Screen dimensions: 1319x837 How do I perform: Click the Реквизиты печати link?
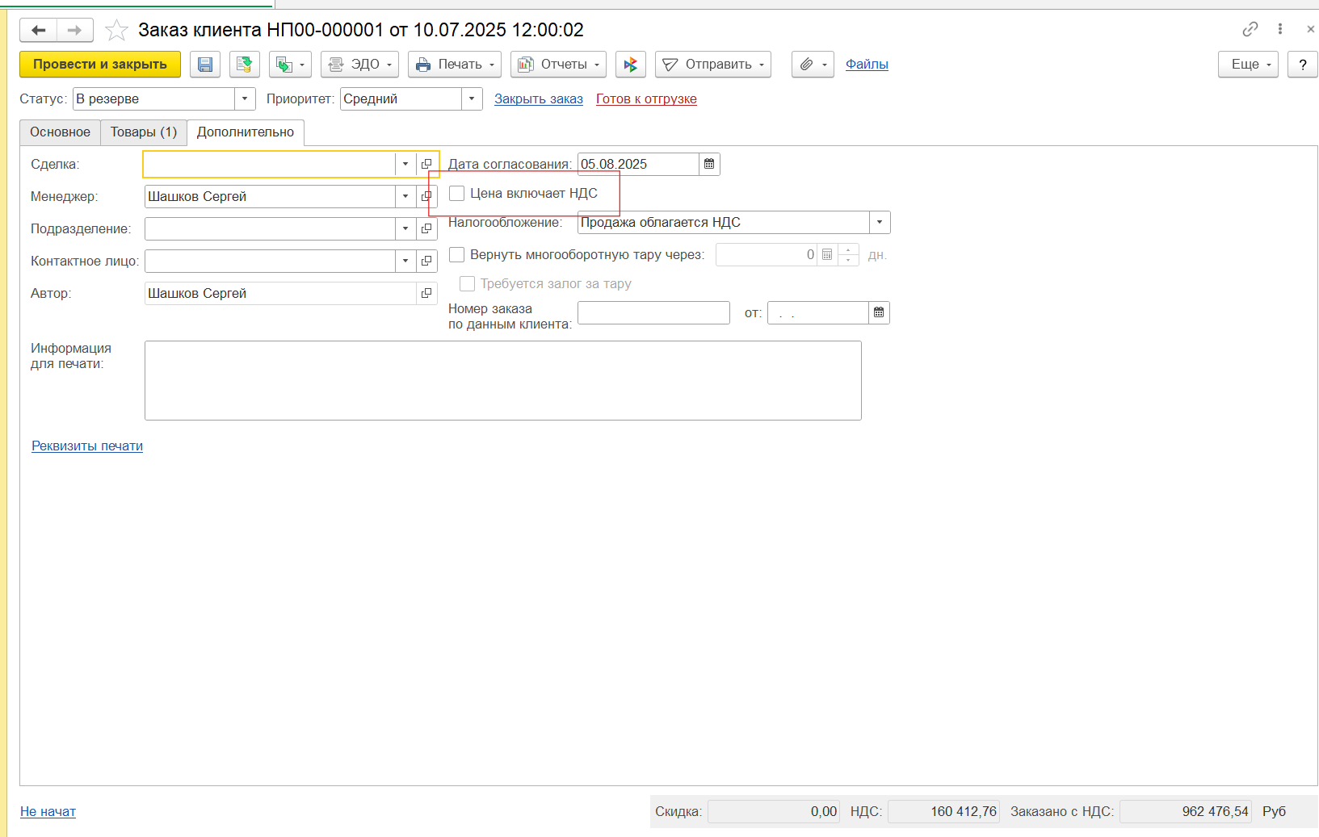87,446
